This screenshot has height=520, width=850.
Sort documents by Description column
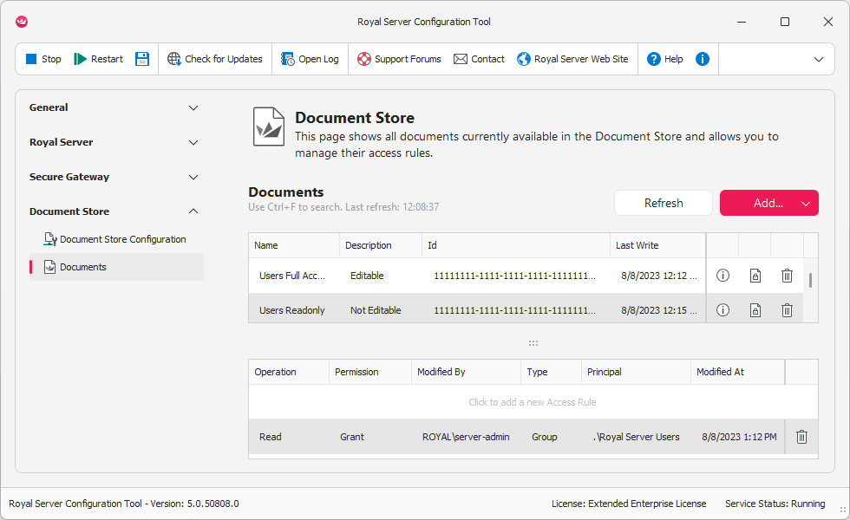click(x=381, y=245)
